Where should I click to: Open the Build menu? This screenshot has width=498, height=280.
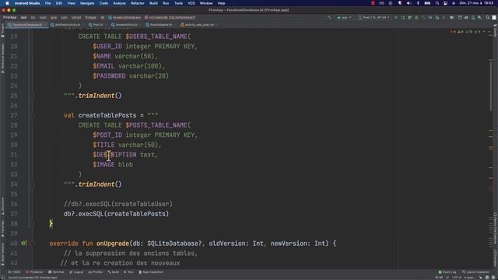coord(153,3)
